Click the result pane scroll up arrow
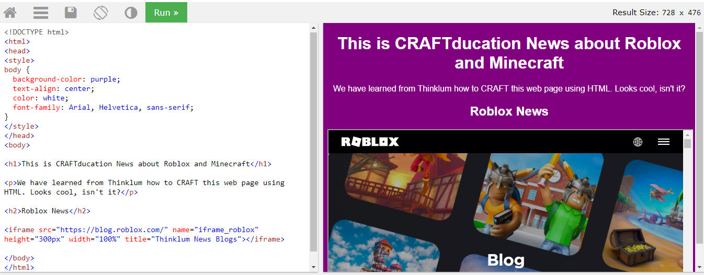 click(699, 28)
